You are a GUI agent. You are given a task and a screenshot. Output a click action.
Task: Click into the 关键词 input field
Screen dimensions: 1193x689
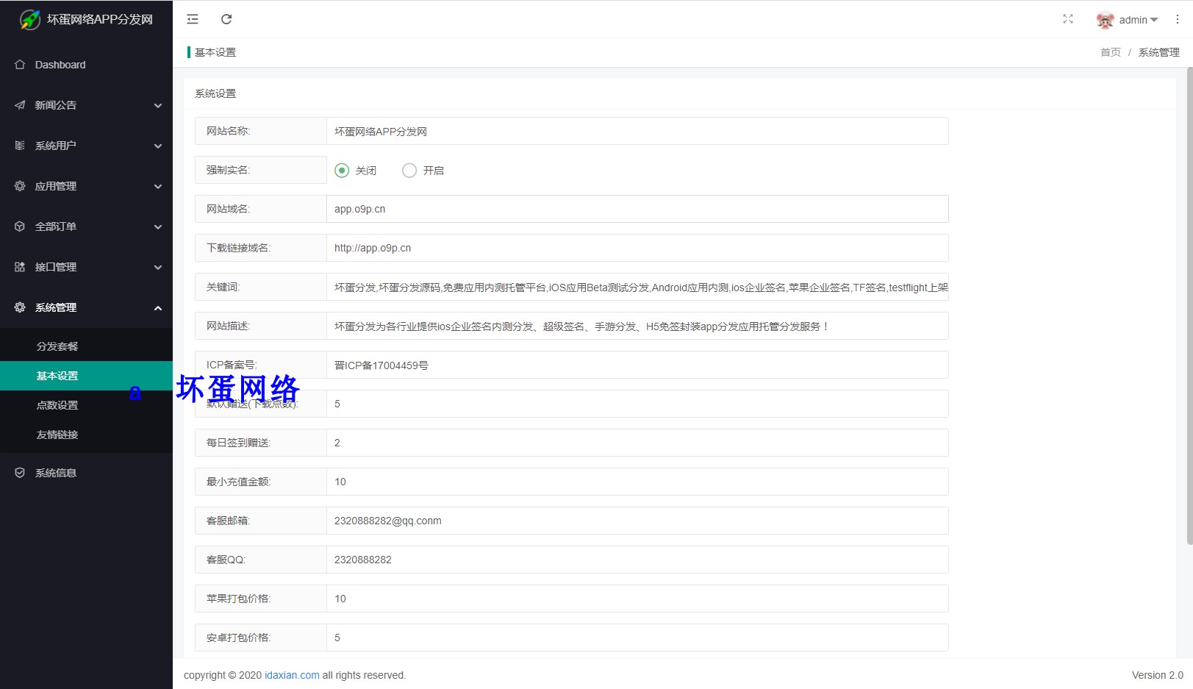pyautogui.click(x=637, y=287)
